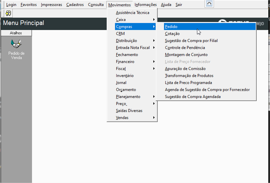The width and height of the screenshot is (270, 183).
Task: Expand the Preço submenu
Action: coord(132,104)
